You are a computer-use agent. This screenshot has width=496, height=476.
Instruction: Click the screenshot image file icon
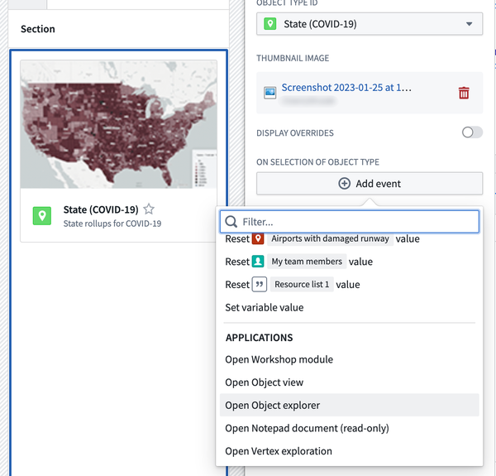pos(269,93)
